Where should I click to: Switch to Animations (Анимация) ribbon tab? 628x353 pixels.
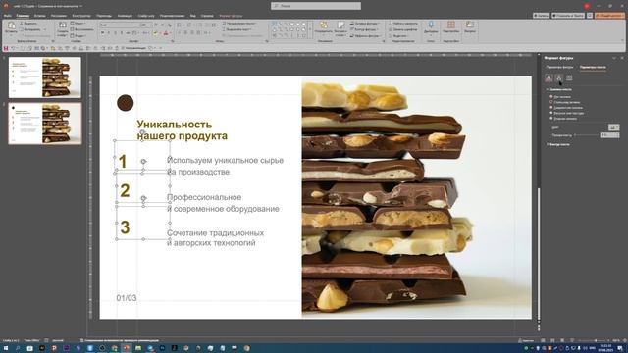coord(125,16)
